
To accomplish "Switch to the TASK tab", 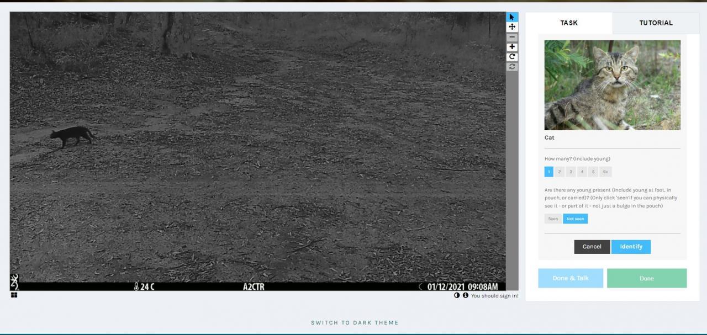I will coord(569,23).
